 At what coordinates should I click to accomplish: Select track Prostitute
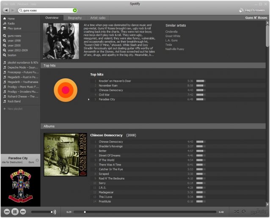178,201
